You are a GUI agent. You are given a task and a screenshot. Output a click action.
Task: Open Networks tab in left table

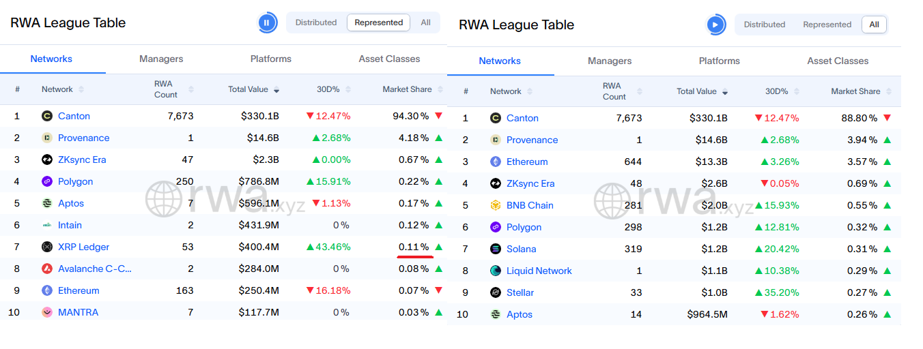(x=51, y=59)
